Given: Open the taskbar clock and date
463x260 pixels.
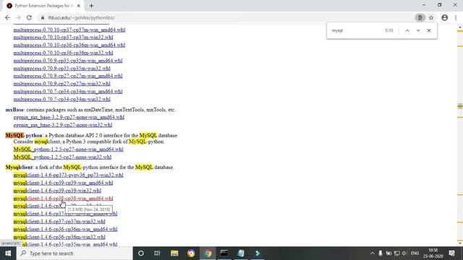Looking at the screenshot, I should pyautogui.click(x=433, y=253).
